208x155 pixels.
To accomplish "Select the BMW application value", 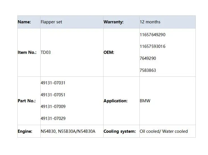I will pos(145,101).
